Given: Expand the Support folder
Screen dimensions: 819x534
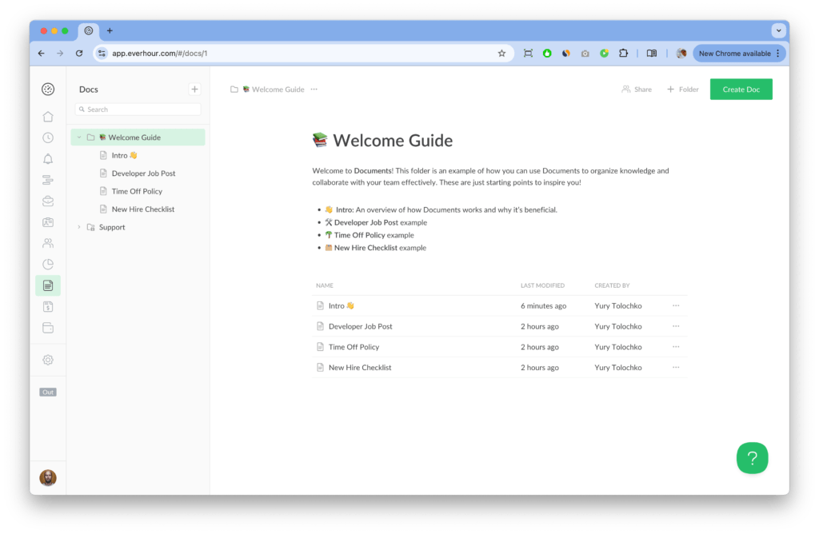Looking at the screenshot, I should tap(78, 227).
